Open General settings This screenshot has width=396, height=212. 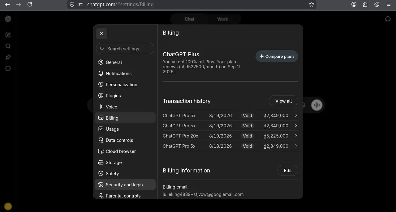click(125, 62)
